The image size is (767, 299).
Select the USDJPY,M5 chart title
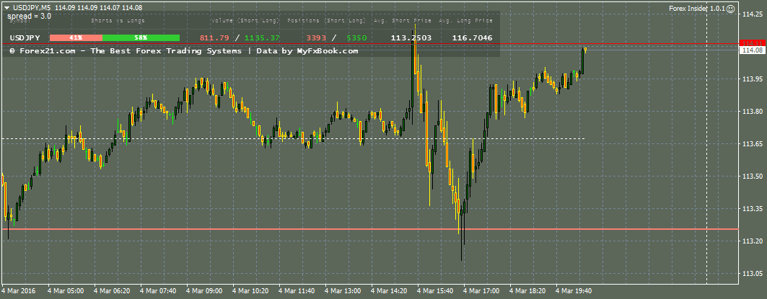click(x=31, y=8)
